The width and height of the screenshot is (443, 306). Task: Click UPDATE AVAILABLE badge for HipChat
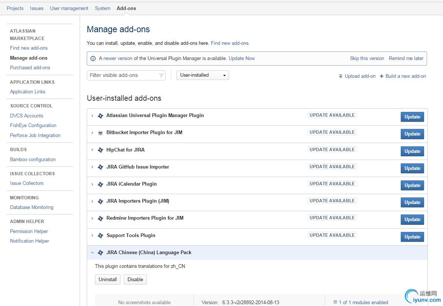[x=332, y=150]
